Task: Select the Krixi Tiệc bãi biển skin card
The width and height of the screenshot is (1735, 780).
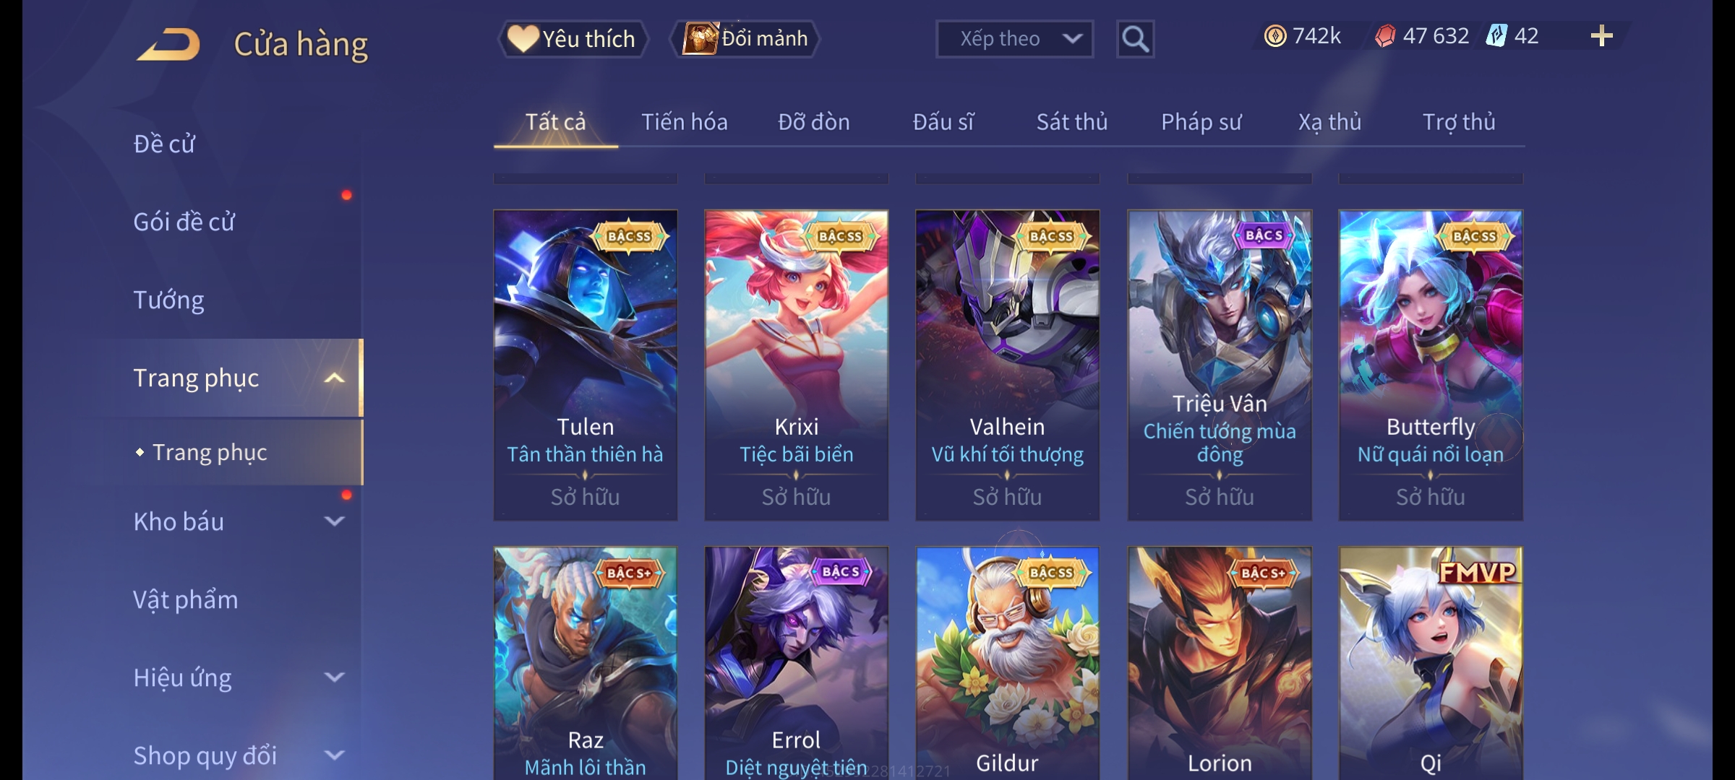Action: click(x=796, y=365)
